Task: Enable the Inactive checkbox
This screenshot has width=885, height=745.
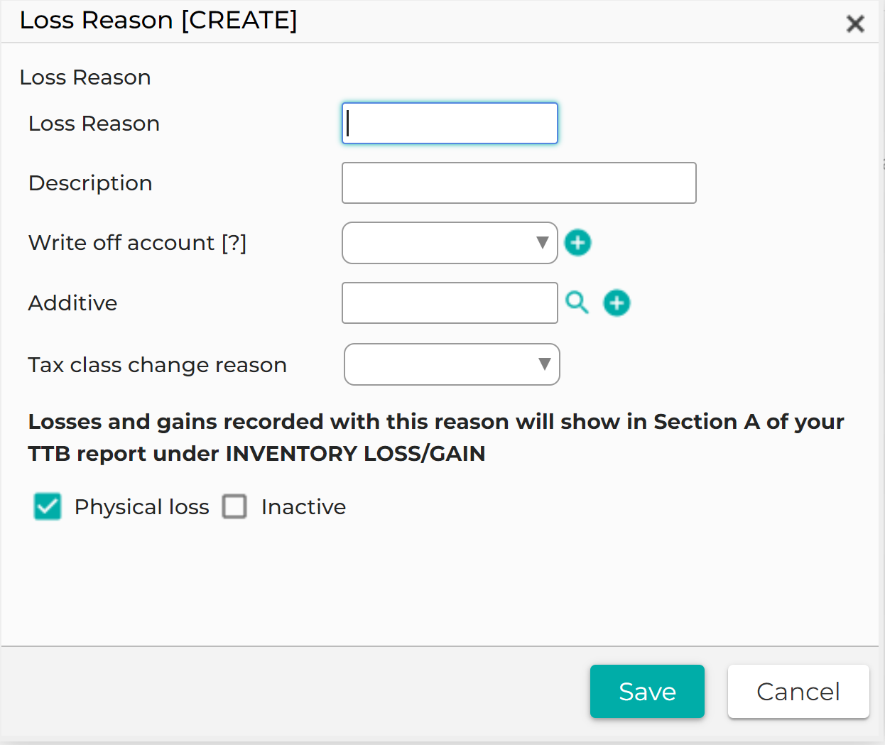Action: [234, 506]
